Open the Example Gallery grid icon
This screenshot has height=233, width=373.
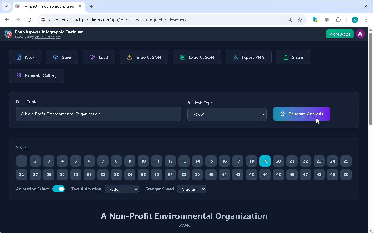[x=19, y=76]
